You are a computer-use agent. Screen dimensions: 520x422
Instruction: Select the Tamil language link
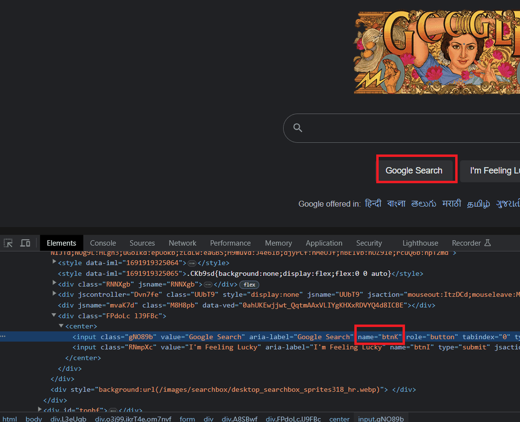click(x=478, y=203)
